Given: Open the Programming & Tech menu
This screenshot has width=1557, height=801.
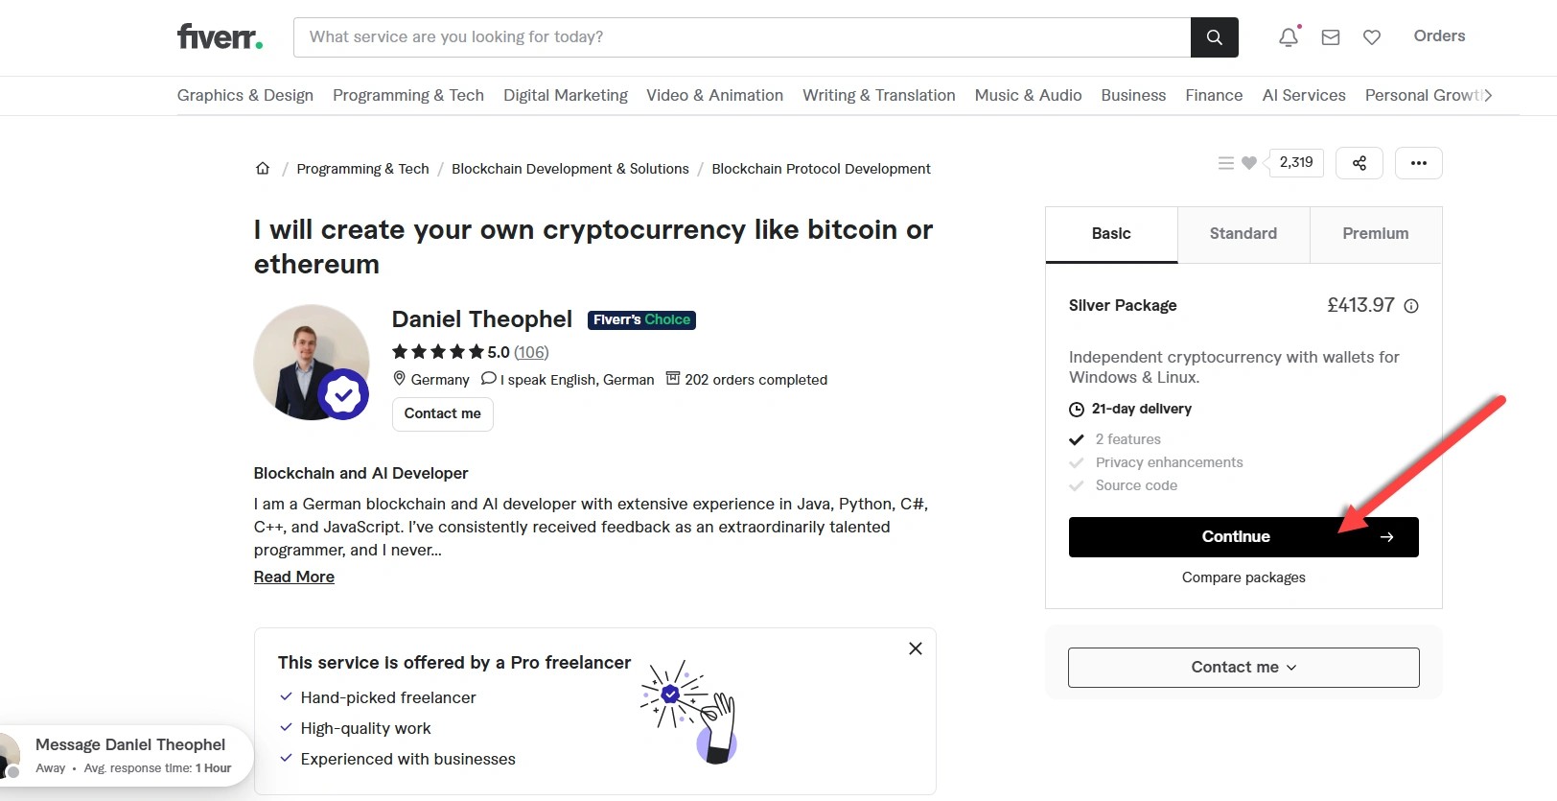Looking at the screenshot, I should click(408, 96).
